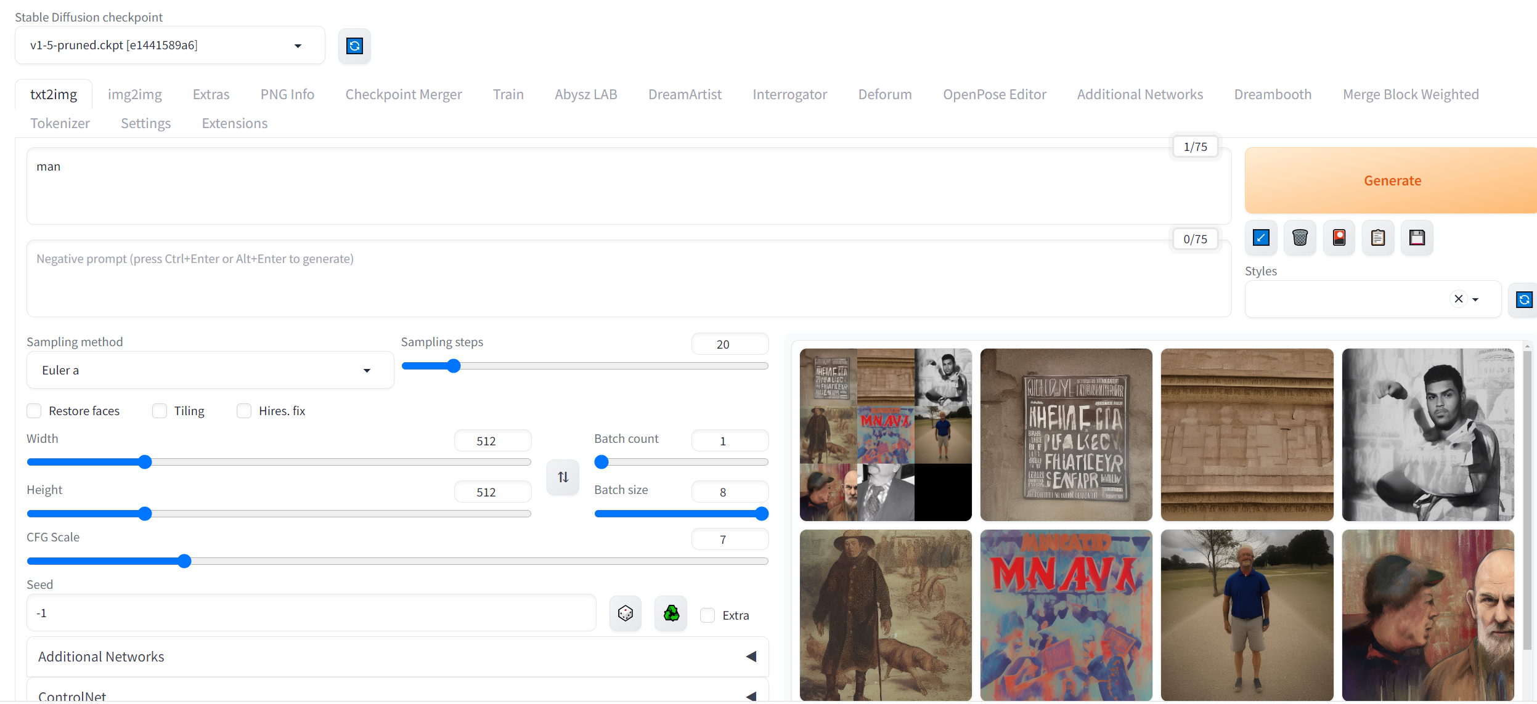Refresh the Stable Diffusion checkpoint list
The image size is (1537, 704).
[x=354, y=46]
